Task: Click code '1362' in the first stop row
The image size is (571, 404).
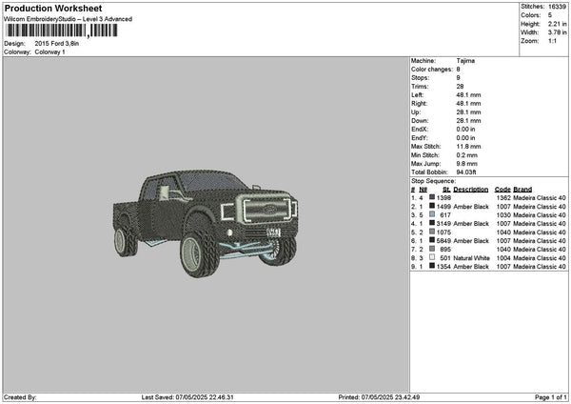Action: click(503, 198)
